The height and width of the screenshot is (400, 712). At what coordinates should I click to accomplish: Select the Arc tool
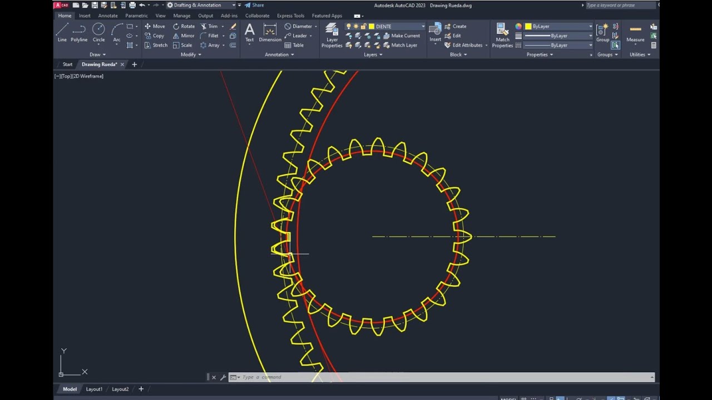tap(117, 32)
